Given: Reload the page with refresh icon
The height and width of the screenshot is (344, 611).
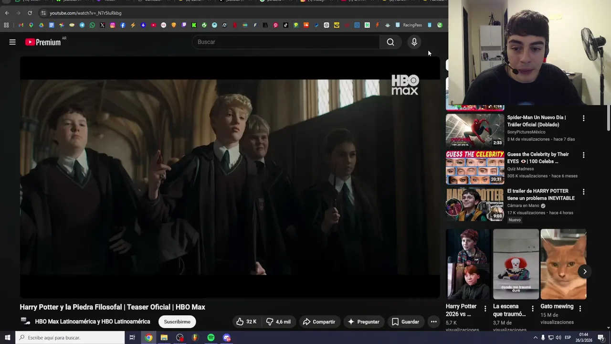Looking at the screenshot, I should coord(30,13).
